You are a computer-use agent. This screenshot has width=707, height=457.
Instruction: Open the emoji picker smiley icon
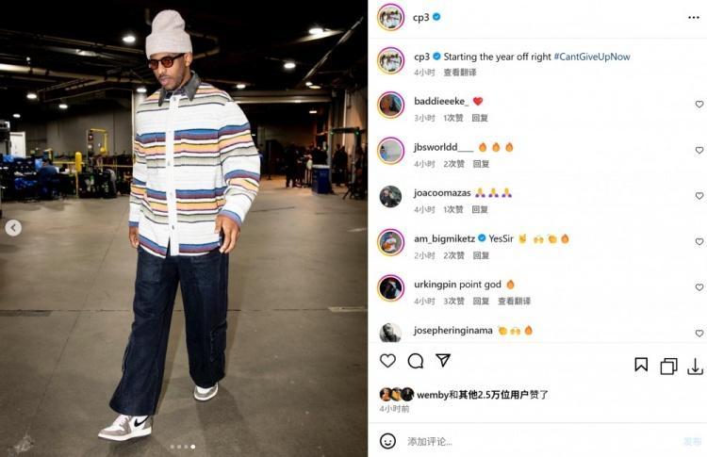click(x=387, y=441)
